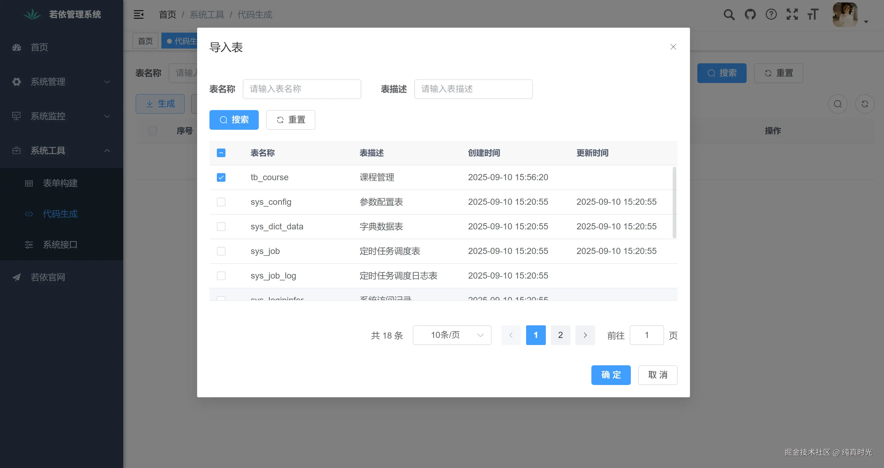Open the top bar search icon
The height and width of the screenshot is (468, 884).
[x=729, y=14]
